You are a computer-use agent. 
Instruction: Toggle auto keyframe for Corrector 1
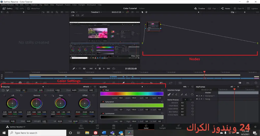coord(201,96)
